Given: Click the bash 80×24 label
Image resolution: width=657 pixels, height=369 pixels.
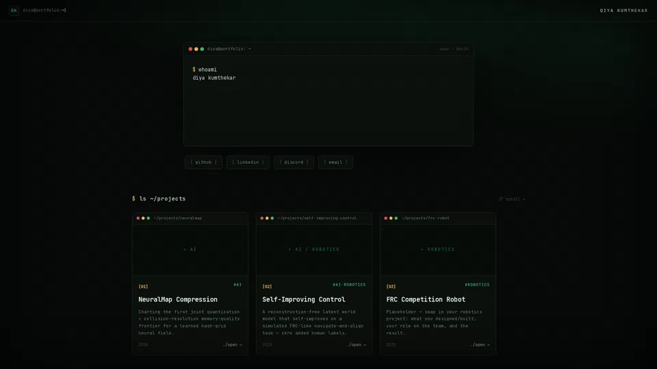Looking at the screenshot, I should click(454, 49).
